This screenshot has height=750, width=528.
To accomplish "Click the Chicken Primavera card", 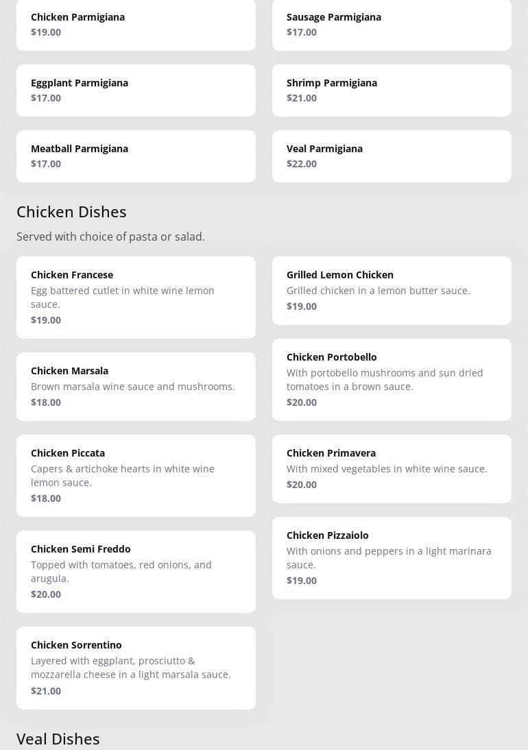I will click(x=392, y=469).
